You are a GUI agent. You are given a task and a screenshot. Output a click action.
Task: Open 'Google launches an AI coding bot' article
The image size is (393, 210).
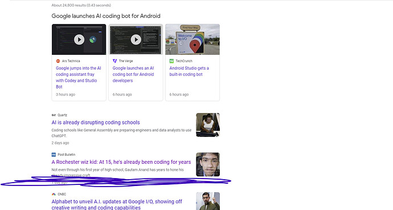pyautogui.click(x=133, y=74)
